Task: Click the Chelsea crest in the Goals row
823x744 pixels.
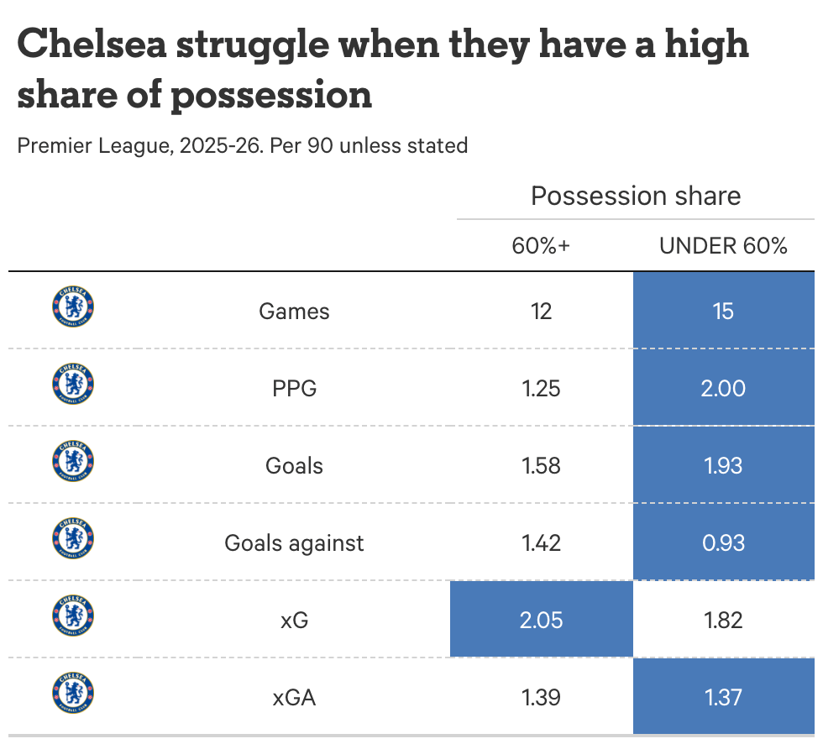Action: [73, 461]
